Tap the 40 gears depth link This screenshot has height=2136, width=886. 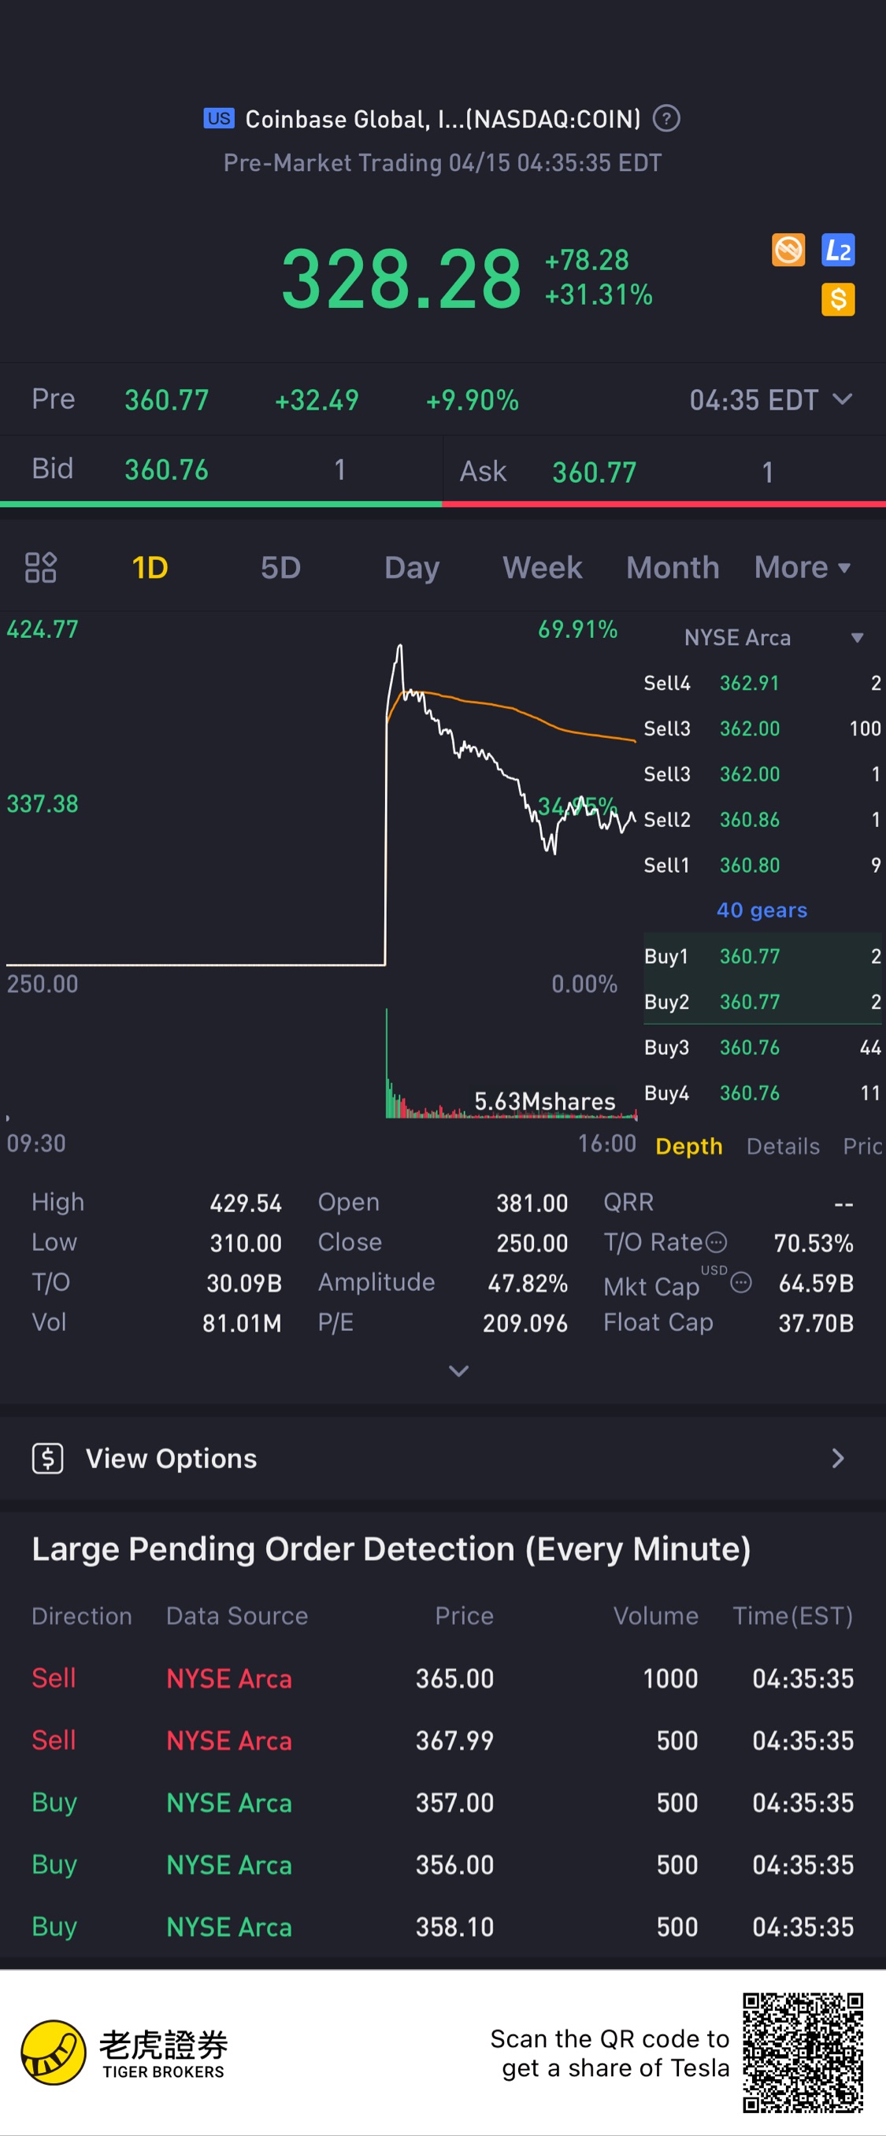tap(761, 910)
